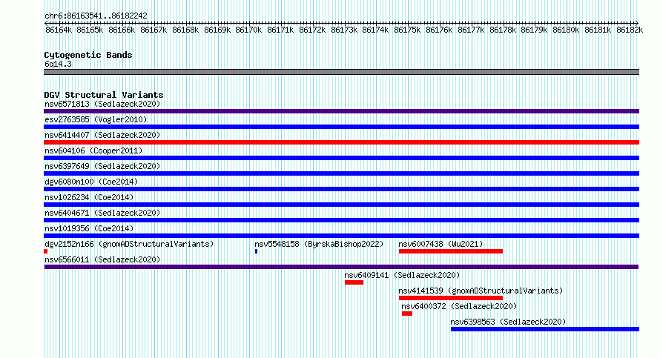
Task: Click the 86172k ruler position
Action: click(x=312, y=30)
